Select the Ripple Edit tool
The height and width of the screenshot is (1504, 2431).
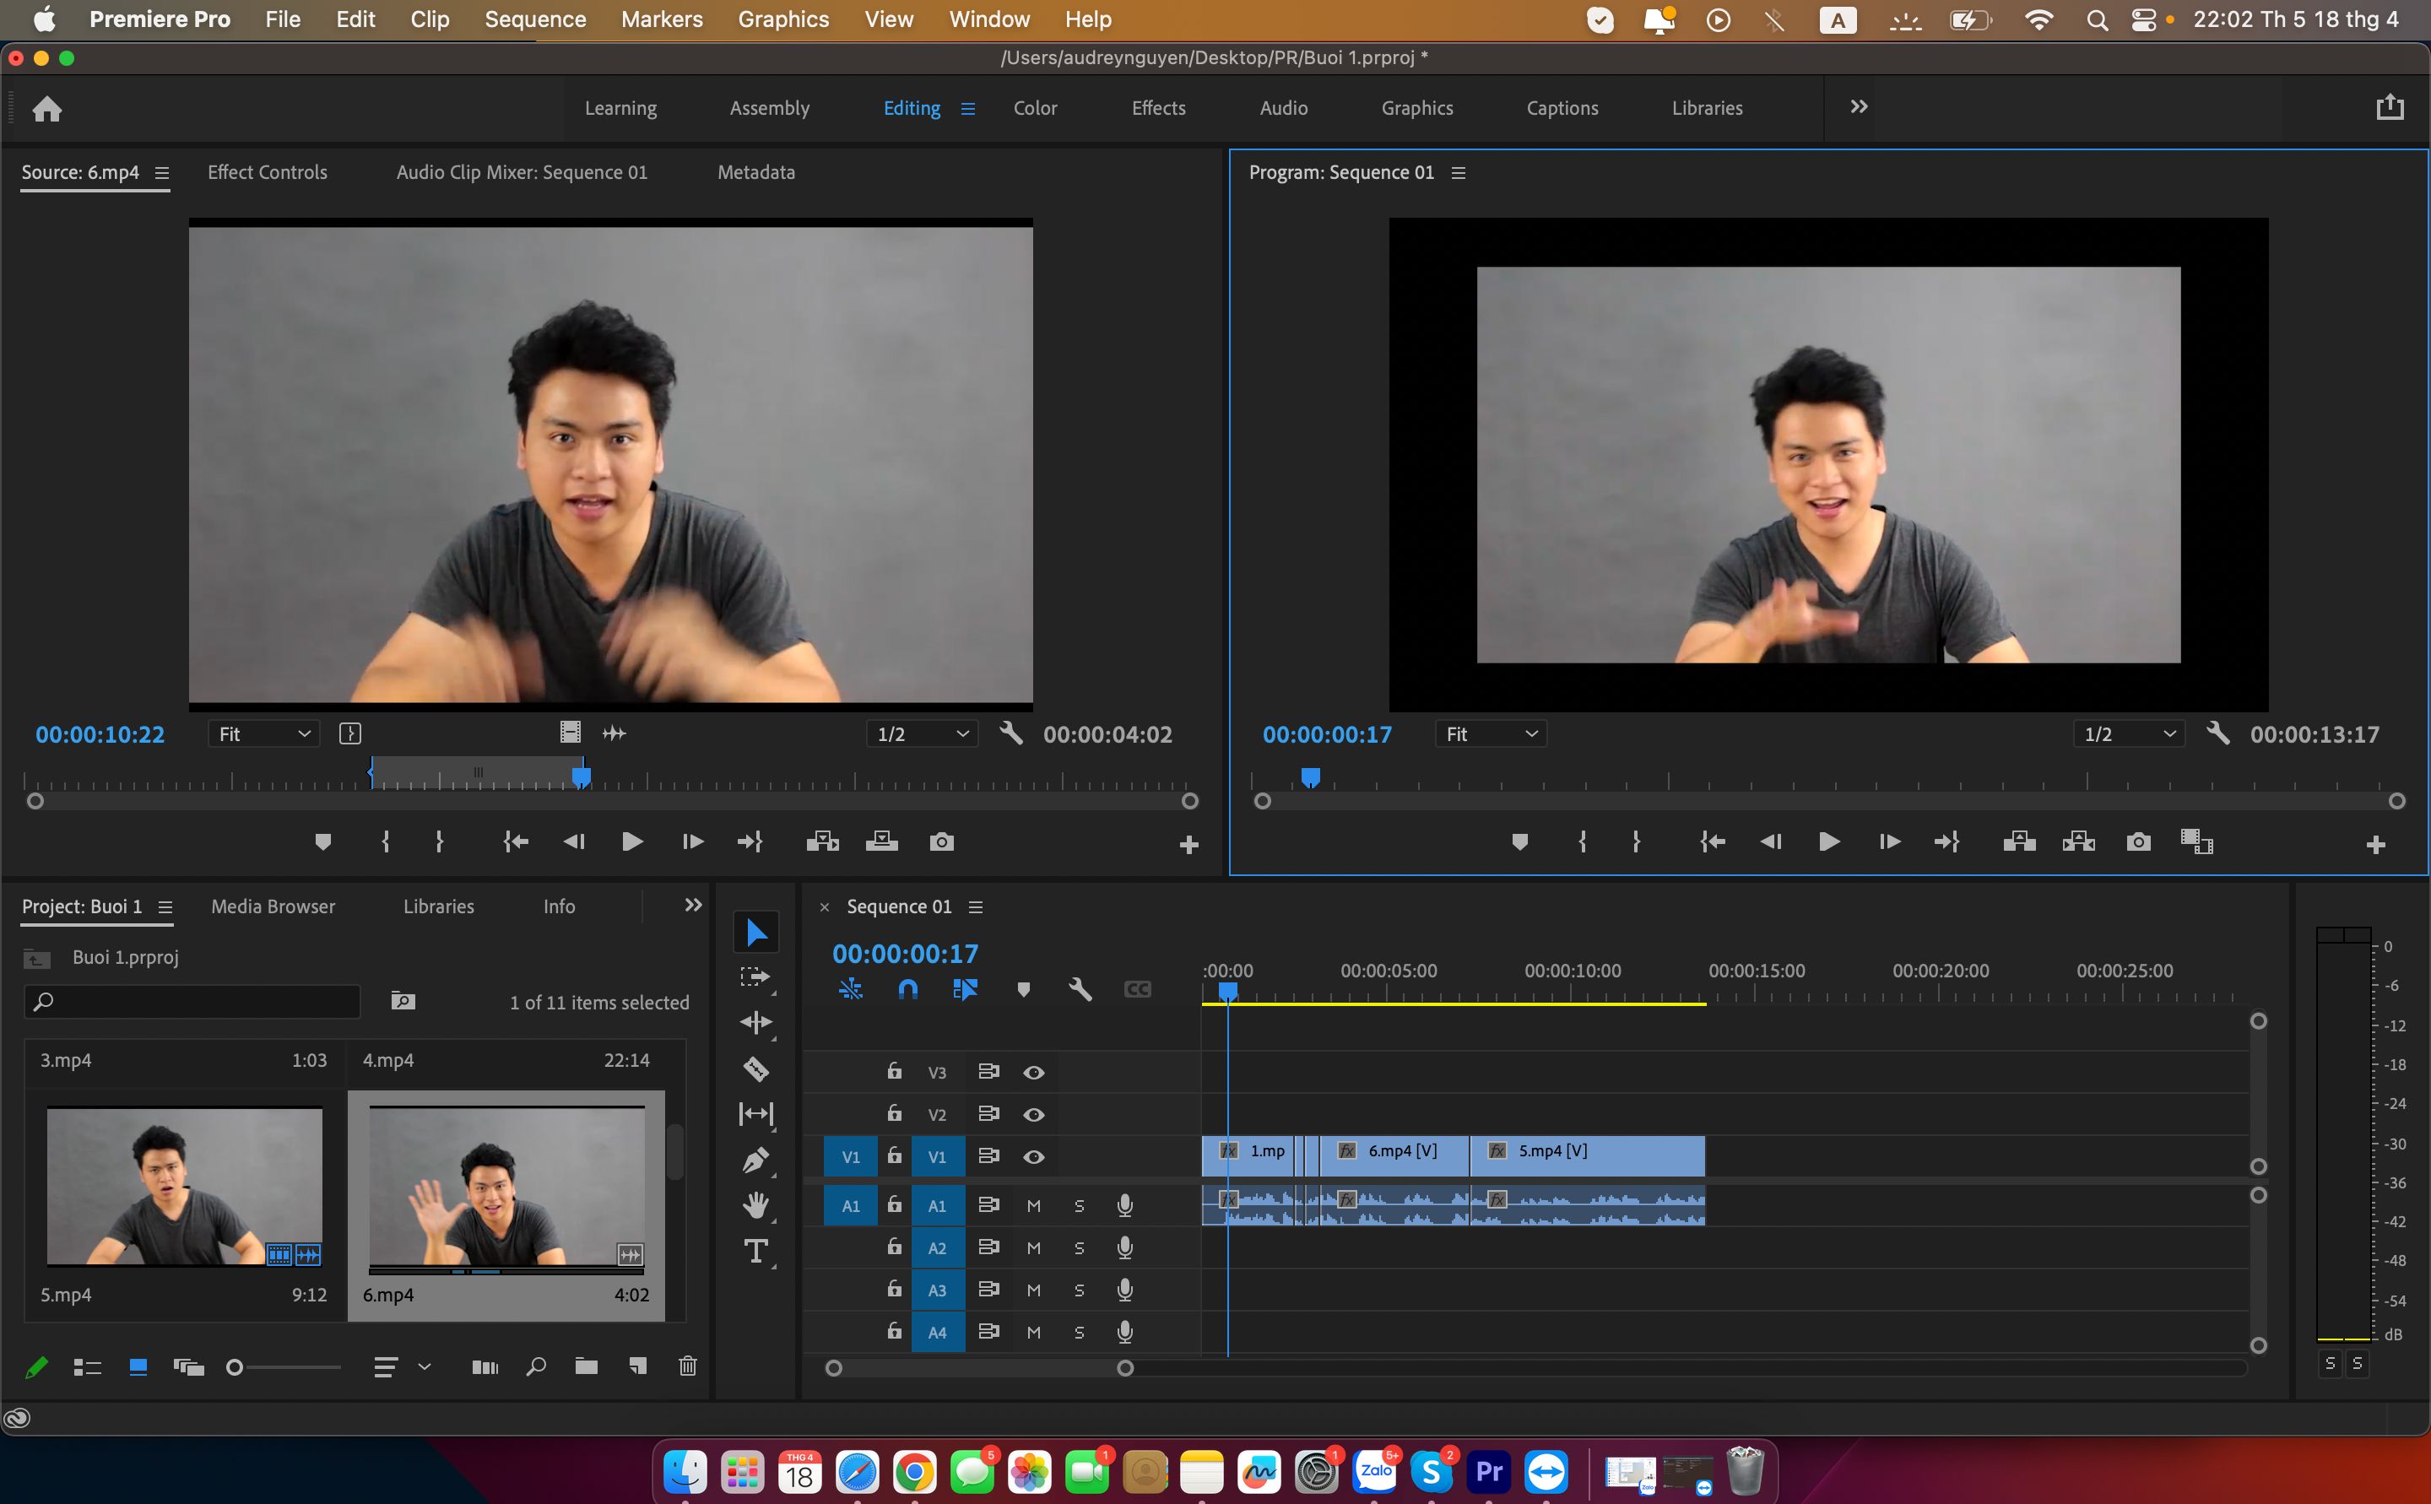click(x=756, y=1023)
